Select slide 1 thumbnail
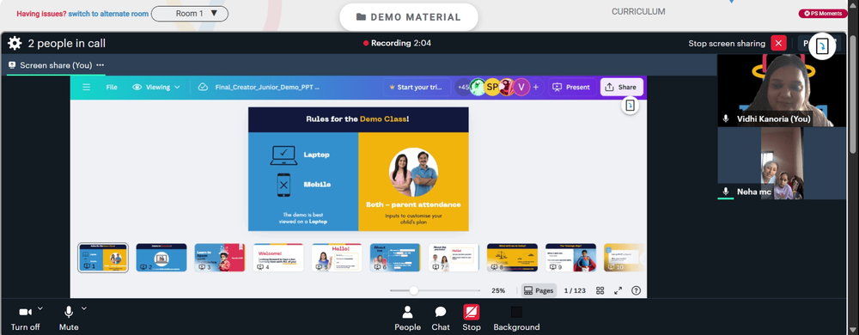Viewport: 859px width, 335px height. 103,258
